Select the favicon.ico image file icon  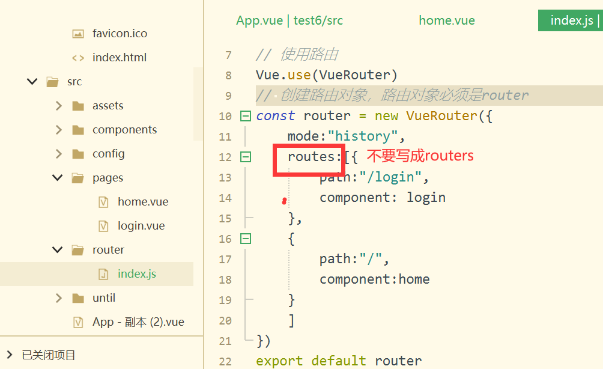(x=78, y=34)
